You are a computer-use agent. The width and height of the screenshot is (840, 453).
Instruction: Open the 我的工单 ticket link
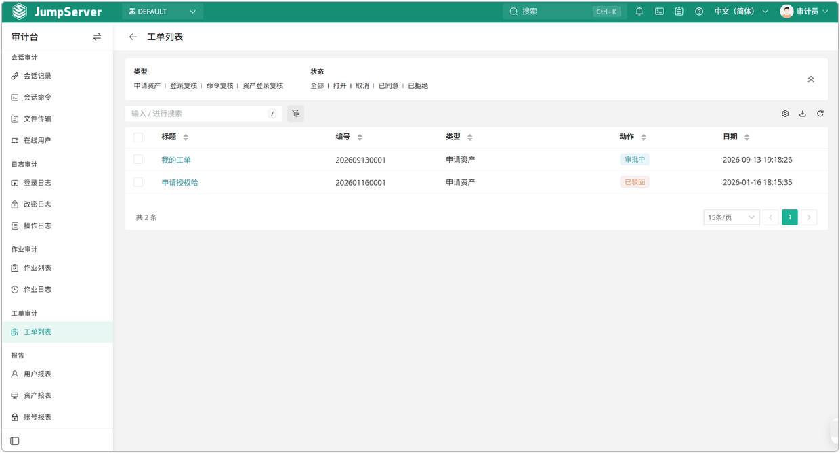(176, 160)
